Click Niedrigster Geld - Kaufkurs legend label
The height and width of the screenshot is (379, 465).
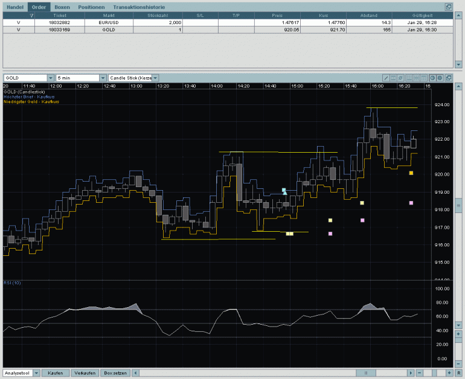coord(31,101)
